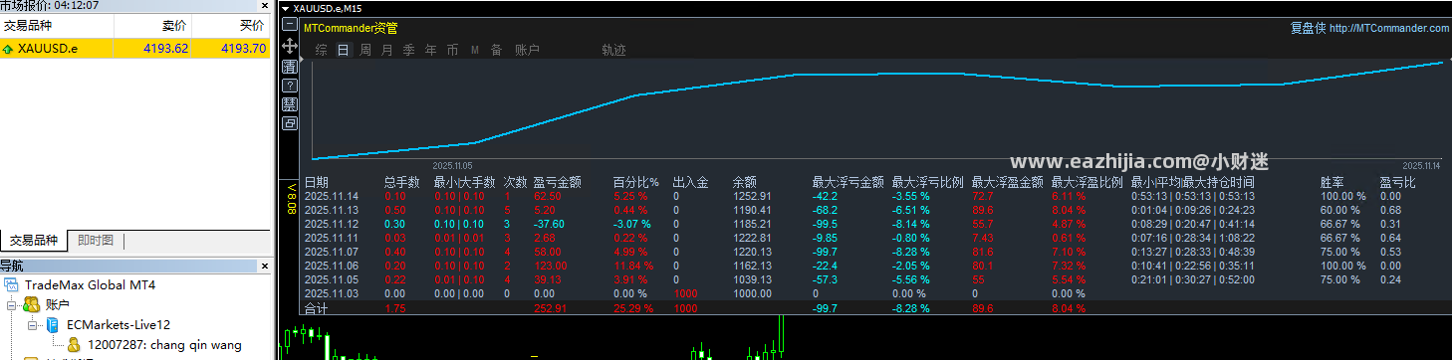Select the TradeMax Global MT4 tree item

tap(90, 285)
